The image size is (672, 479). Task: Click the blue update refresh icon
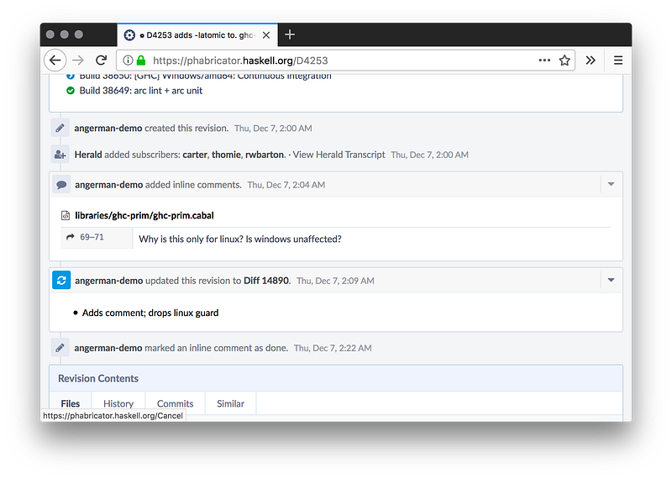60,280
